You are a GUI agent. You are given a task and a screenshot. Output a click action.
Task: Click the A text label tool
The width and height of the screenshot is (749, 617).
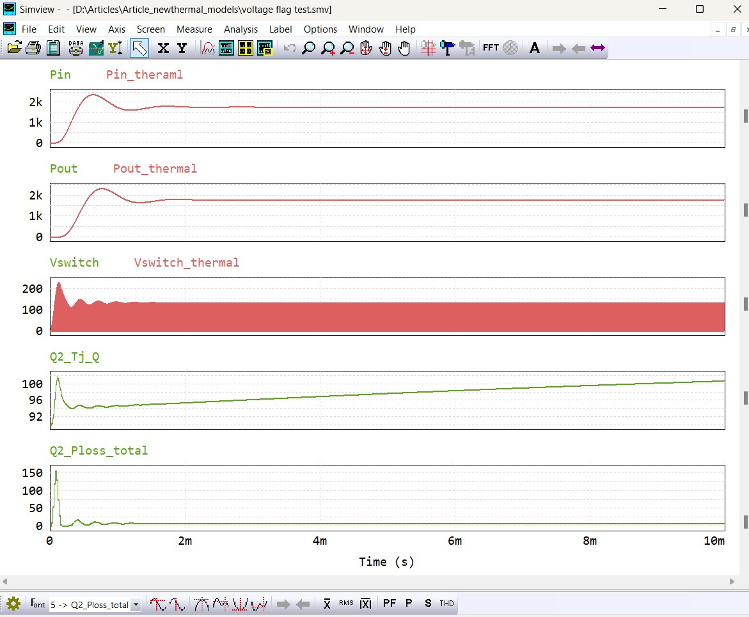[x=535, y=48]
